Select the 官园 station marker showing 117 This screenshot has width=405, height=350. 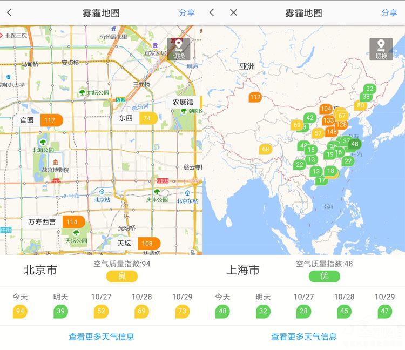(x=50, y=120)
